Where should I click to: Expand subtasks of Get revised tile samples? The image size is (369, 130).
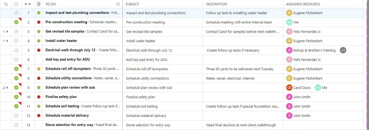7,31
